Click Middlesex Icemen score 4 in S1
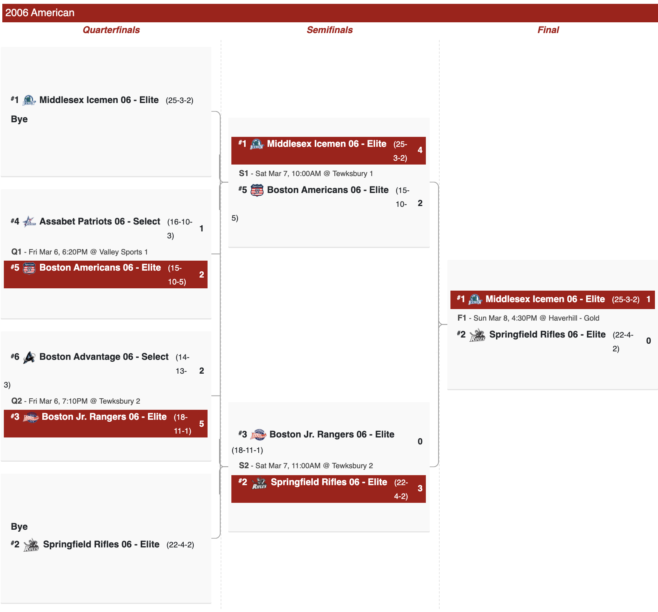 [x=420, y=150]
